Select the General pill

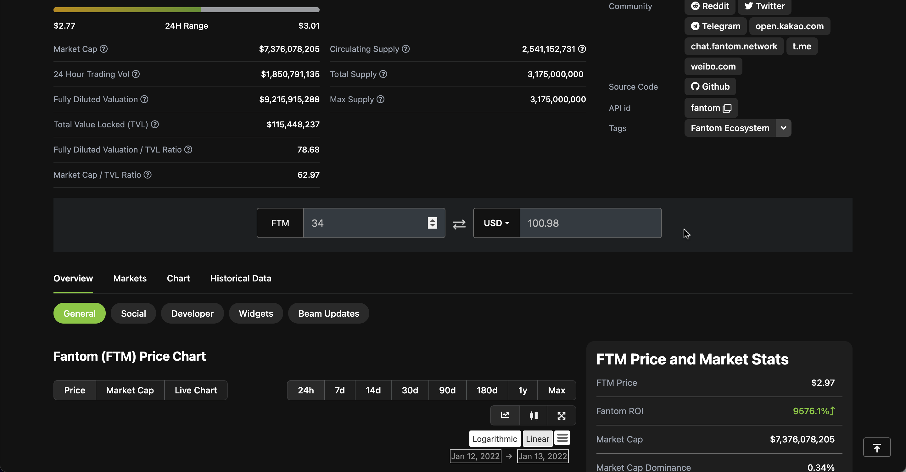80,313
